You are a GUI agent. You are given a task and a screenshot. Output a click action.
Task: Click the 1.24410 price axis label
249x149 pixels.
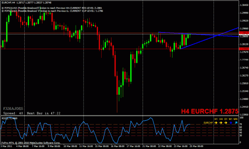point(244,107)
